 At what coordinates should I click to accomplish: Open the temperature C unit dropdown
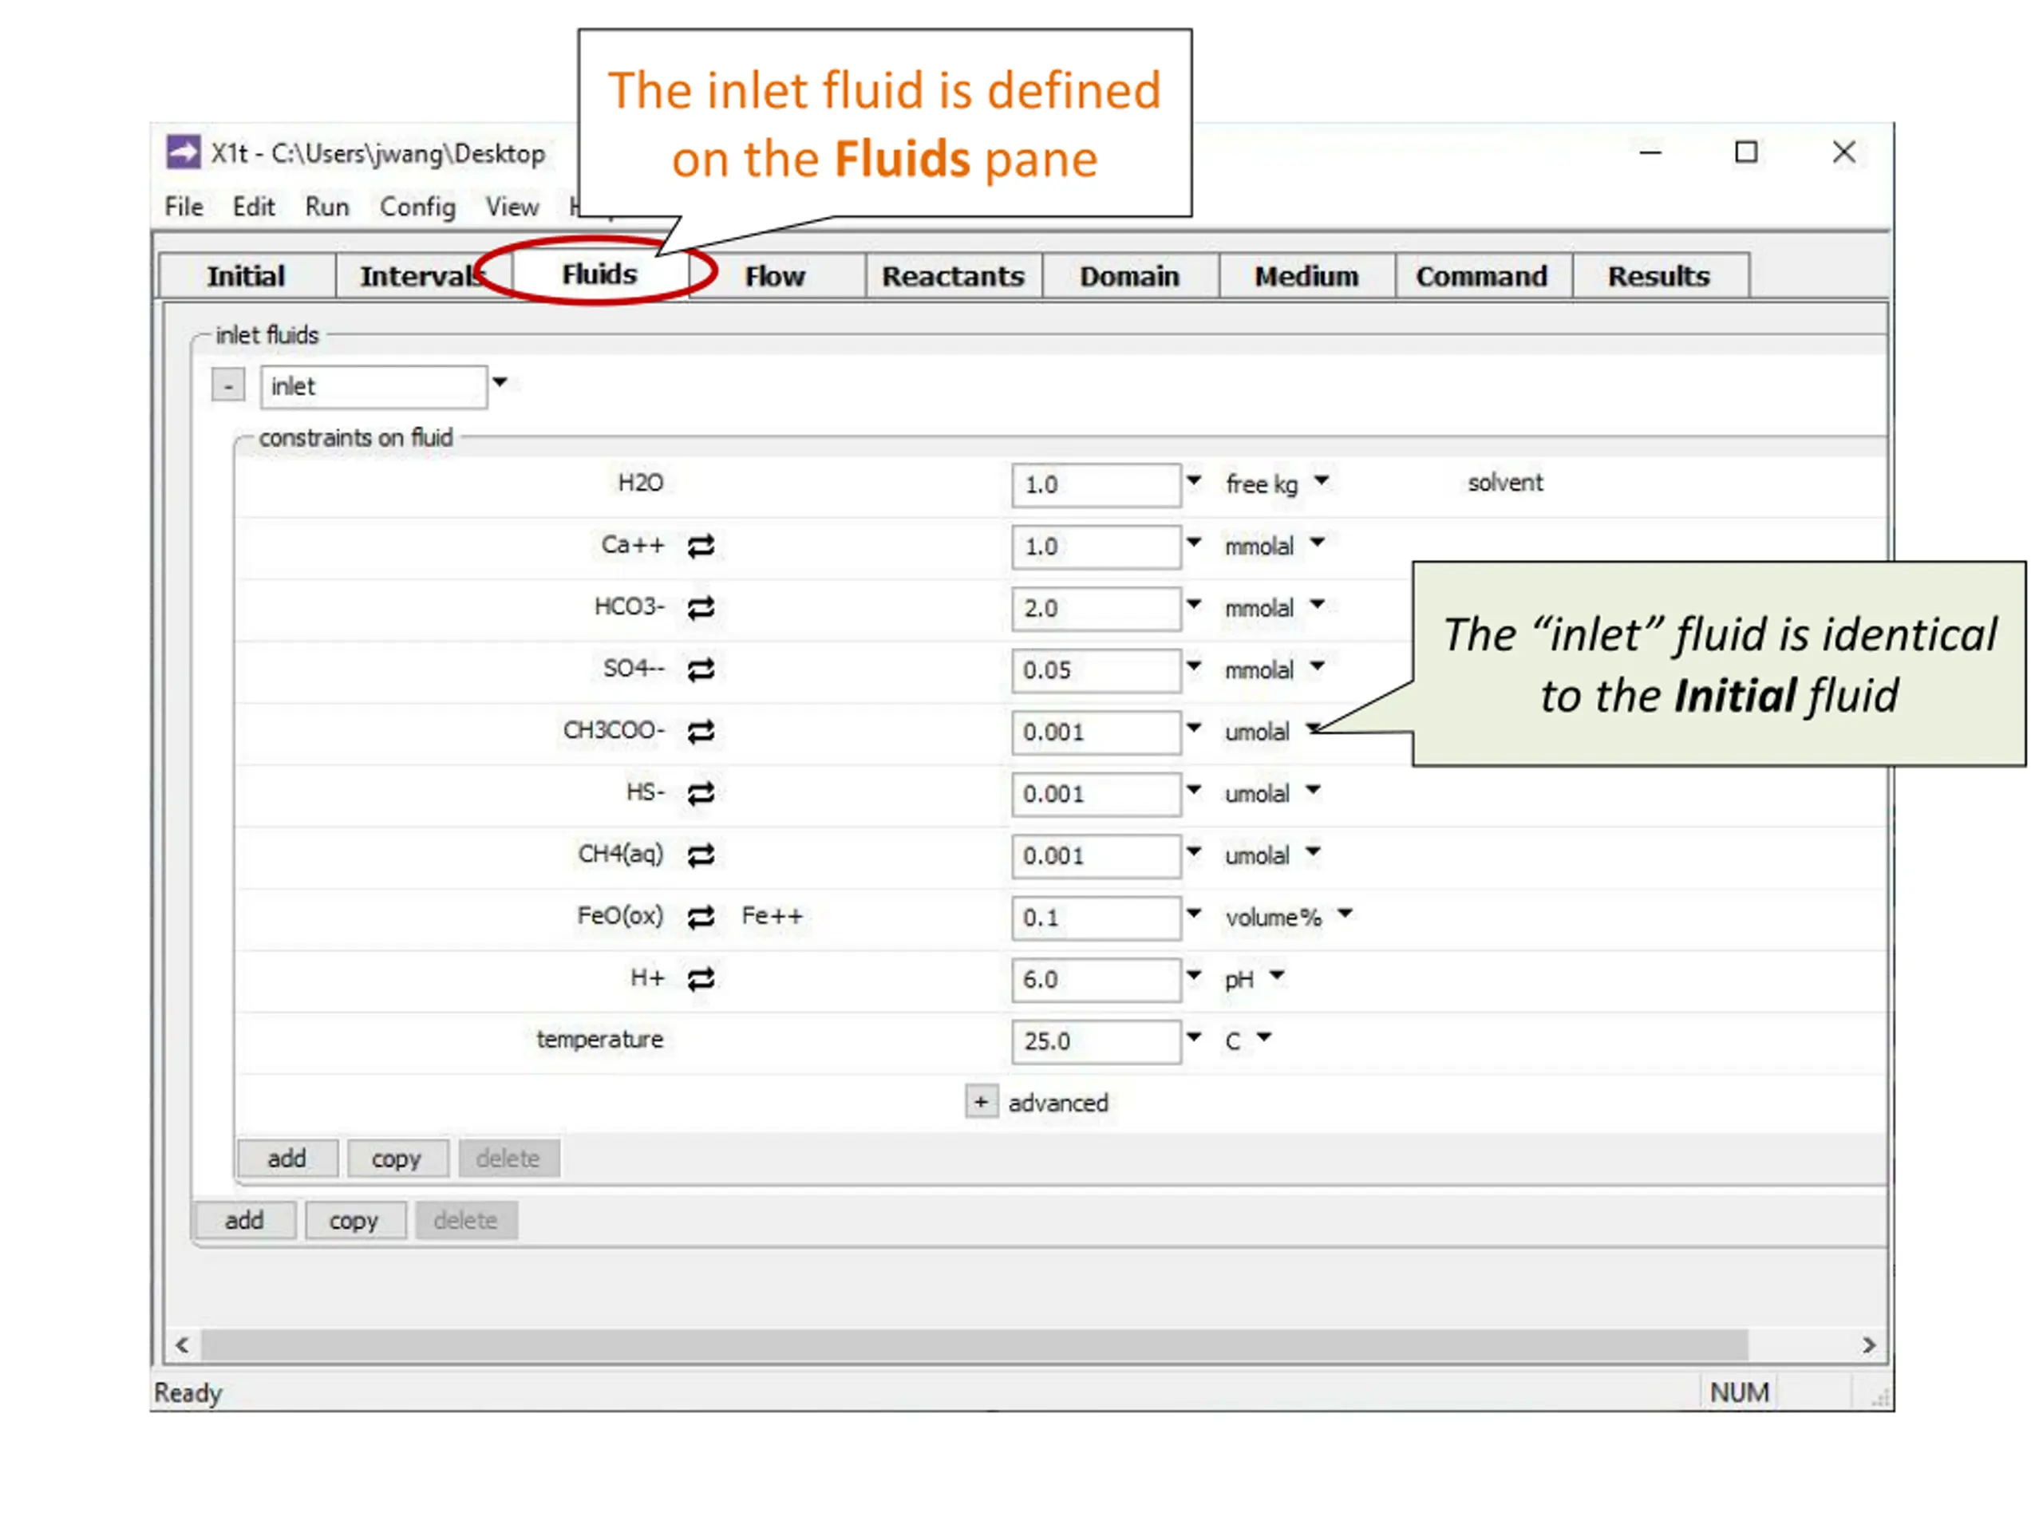coord(1264,1038)
